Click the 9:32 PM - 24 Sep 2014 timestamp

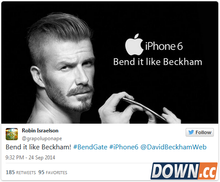tap(30, 158)
